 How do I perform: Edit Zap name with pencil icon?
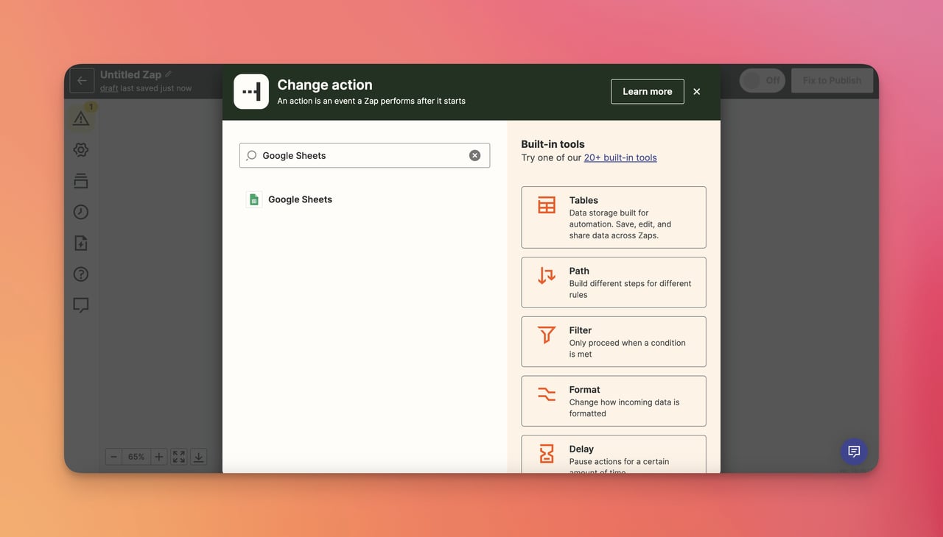(x=169, y=74)
